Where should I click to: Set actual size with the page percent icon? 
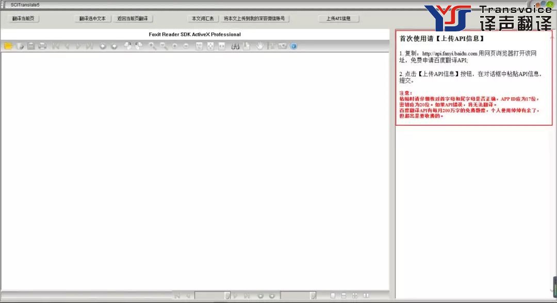pos(199,46)
